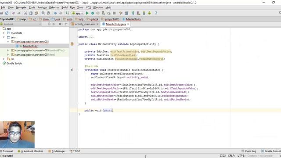Viewport: 281px width, 158px height.
Task: Open the Run menu
Action: pyautogui.click(x=72, y=7)
